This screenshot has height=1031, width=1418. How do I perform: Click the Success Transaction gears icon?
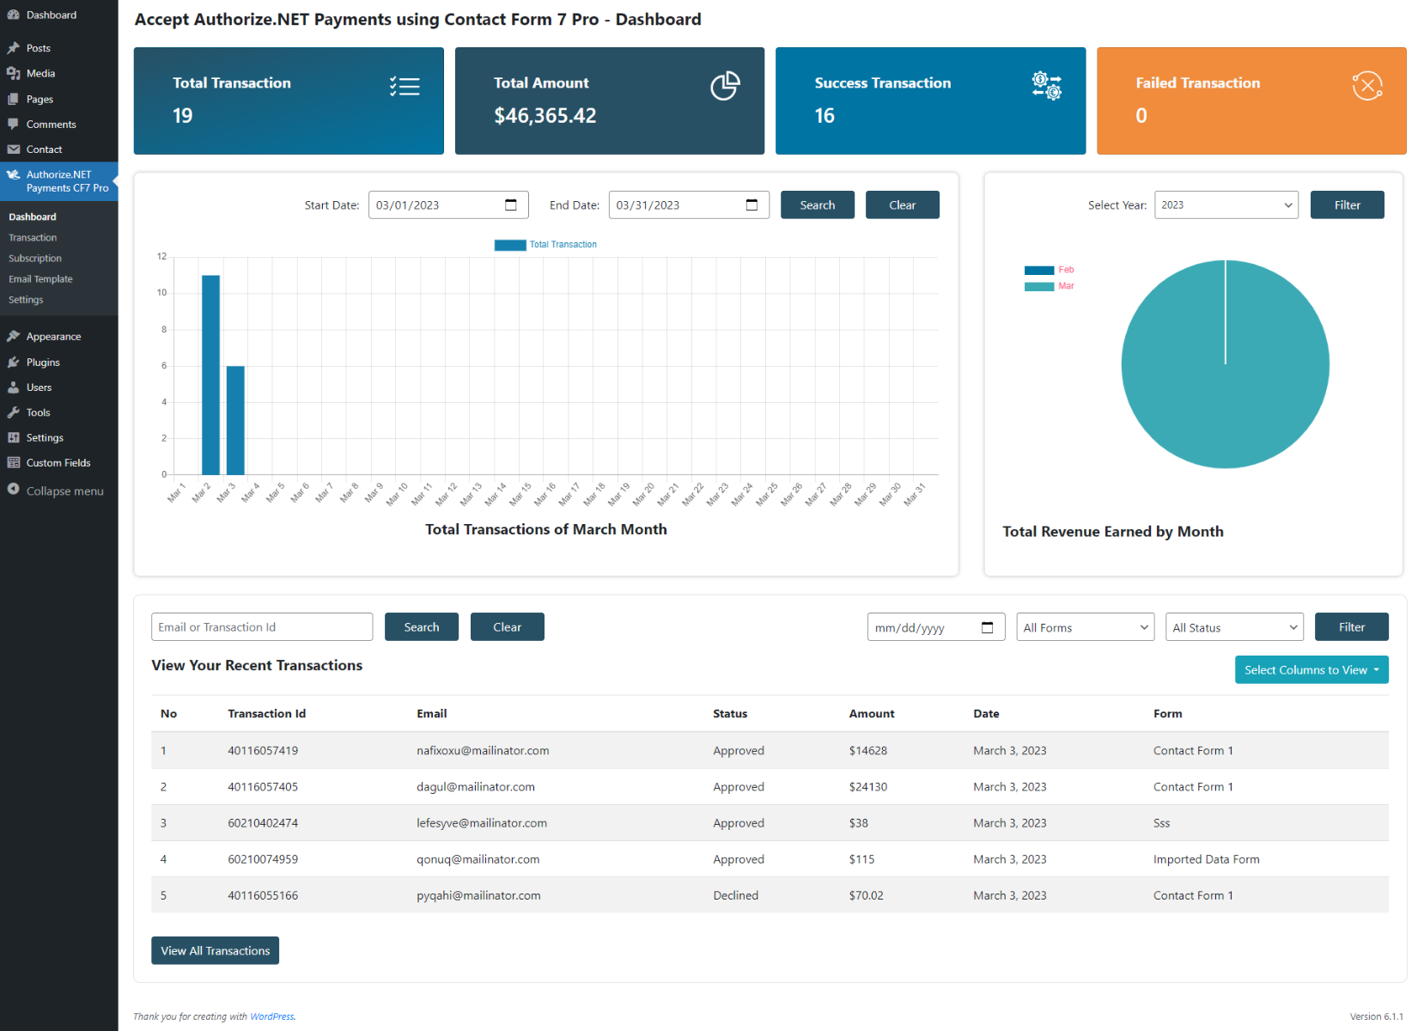(x=1046, y=86)
